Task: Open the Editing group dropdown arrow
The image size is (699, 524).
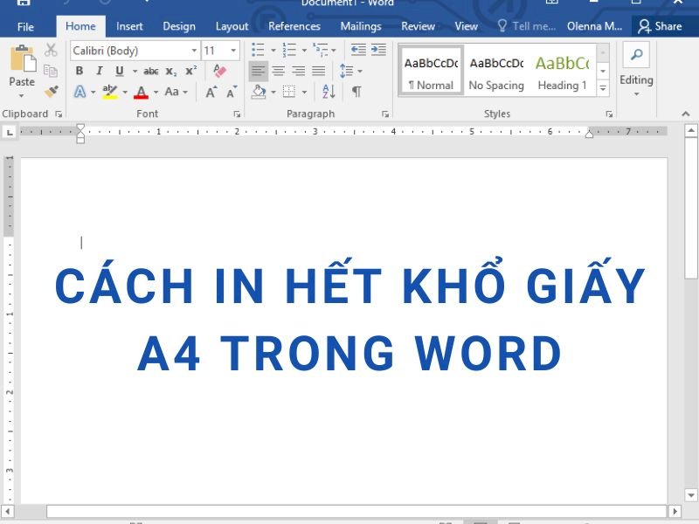Action: tap(637, 94)
